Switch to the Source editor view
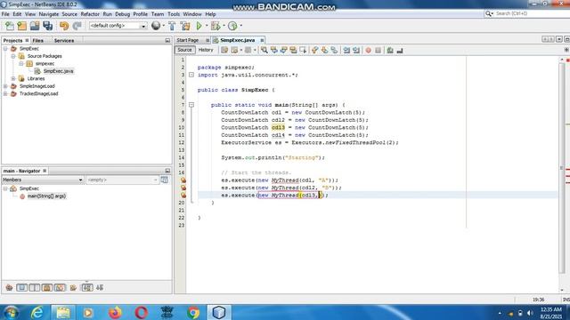 (184, 50)
